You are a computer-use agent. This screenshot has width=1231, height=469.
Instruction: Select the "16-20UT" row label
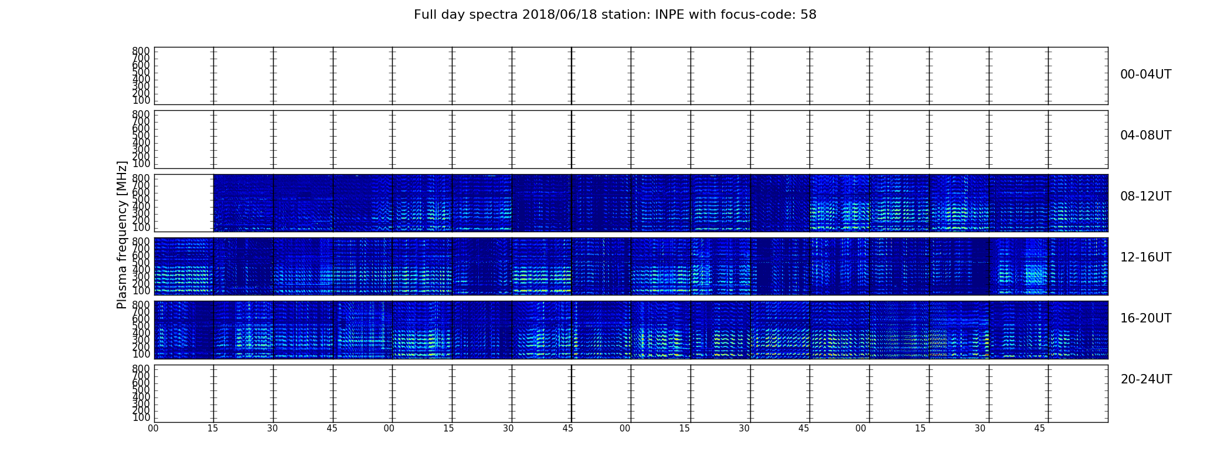coord(1145,318)
